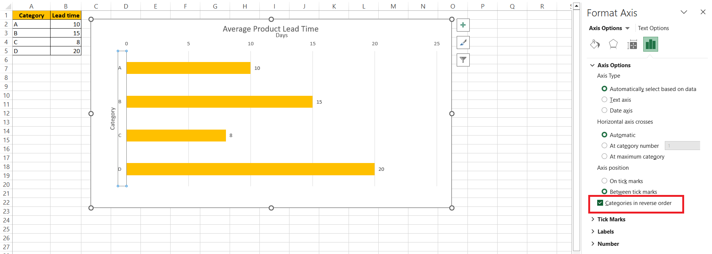The image size is (712, 254).
Task: Click the chart's bottom-right resize handle
Action: (452, 208)
